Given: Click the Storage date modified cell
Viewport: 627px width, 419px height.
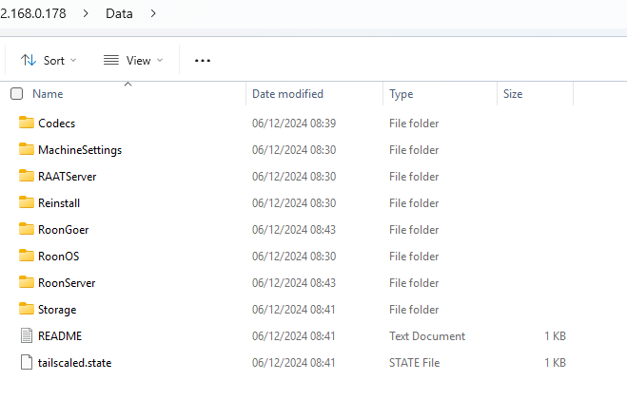Looking at the screenshot, I should (x=293, y=310).
